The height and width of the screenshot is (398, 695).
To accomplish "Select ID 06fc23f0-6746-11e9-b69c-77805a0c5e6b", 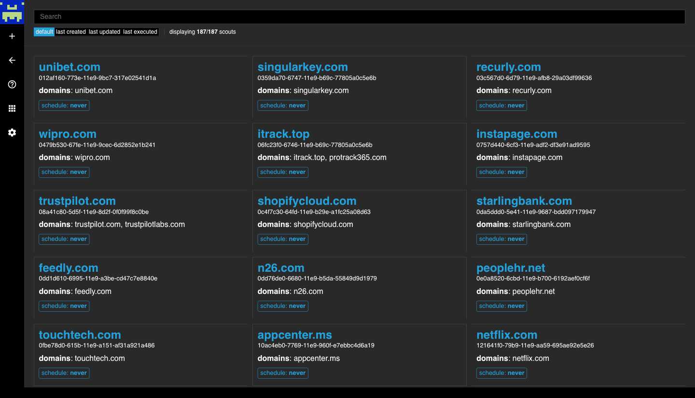I will pyautogui.click(x=315, y=145).
